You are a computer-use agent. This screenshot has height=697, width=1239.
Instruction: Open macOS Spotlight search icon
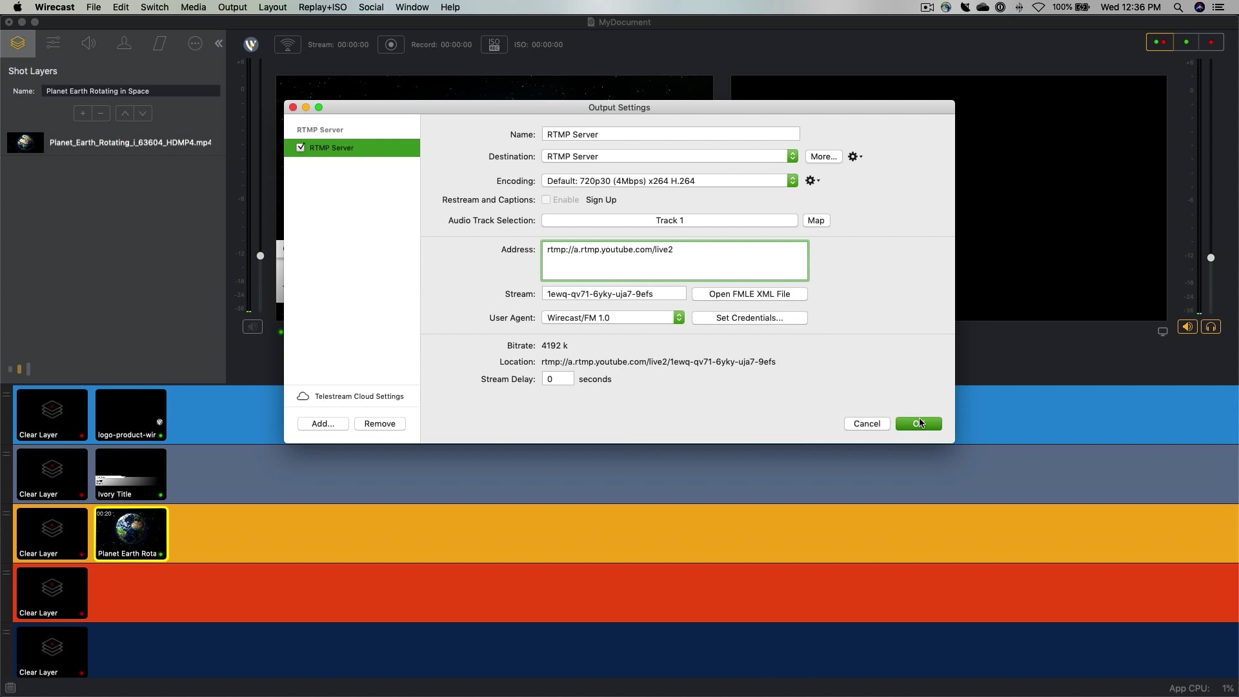(1178, 7)
